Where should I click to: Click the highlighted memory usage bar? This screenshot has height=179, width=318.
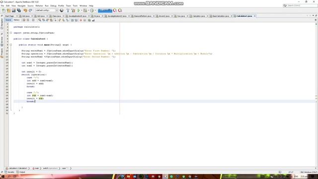point(105,10)
